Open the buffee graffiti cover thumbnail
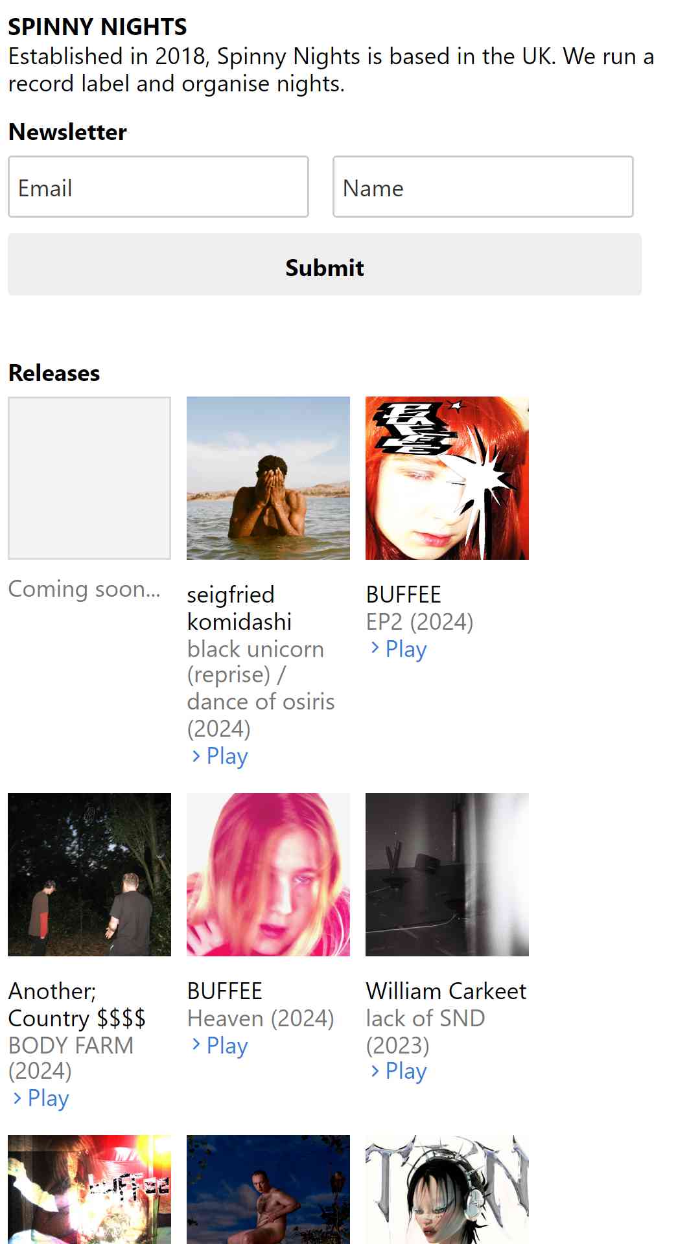Image resolution: width=700 pixels, height=1244 pixels. (x=89, y=1190)
